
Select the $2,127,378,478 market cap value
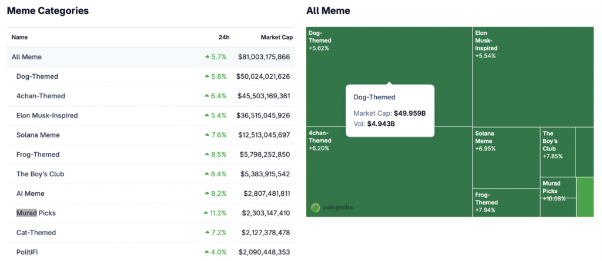pos(266,233)
